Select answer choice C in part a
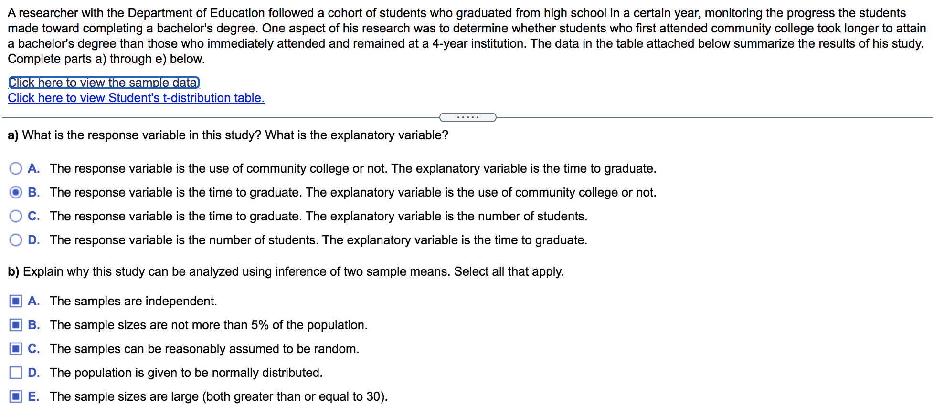The image size is (934, 416). coord(16,216)
